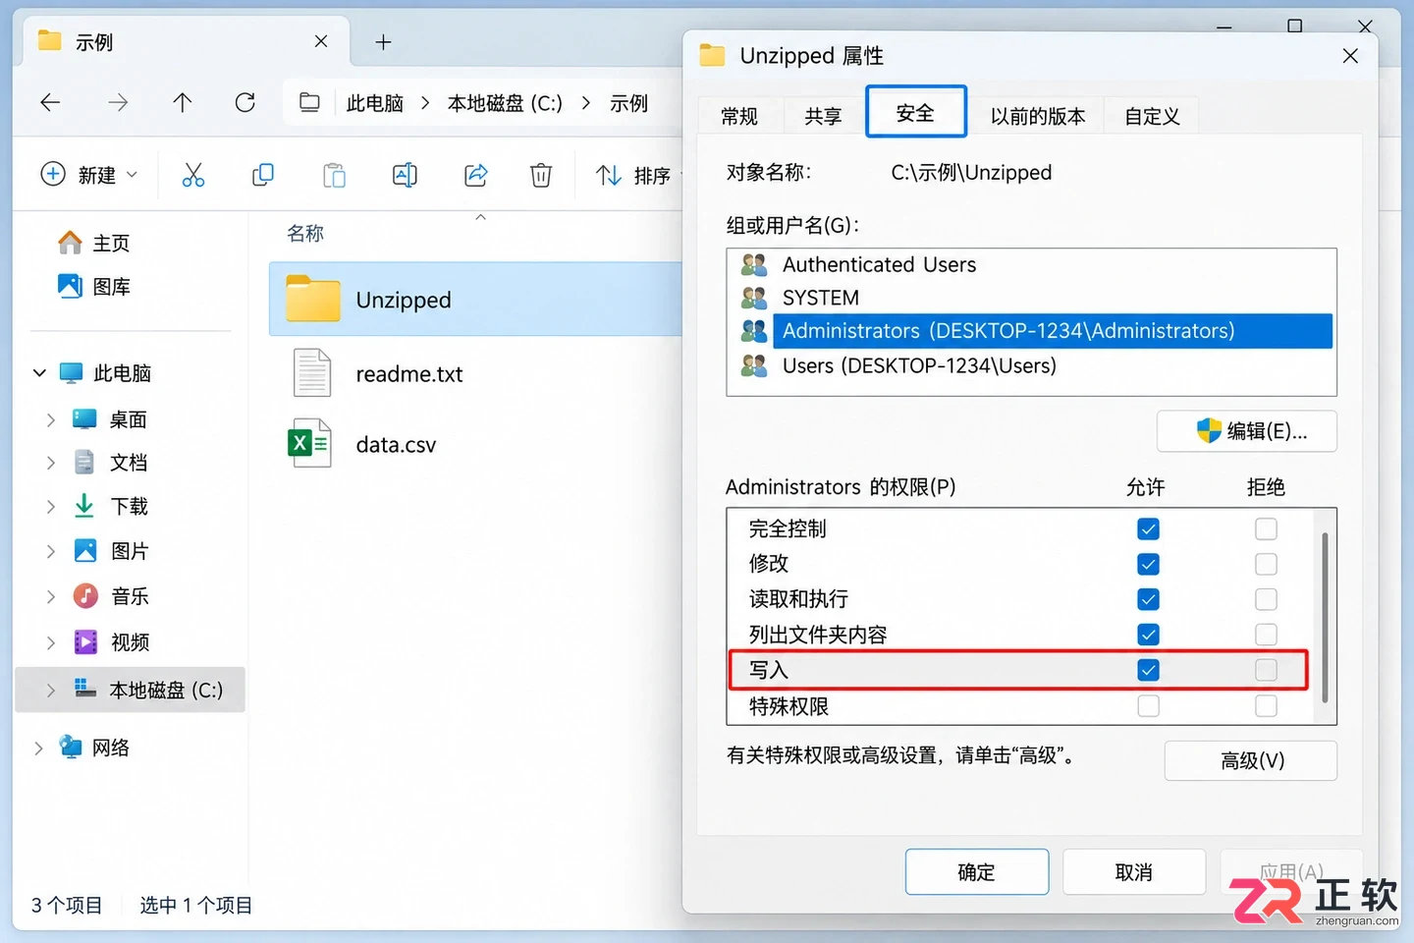
Task: Switch to the 共享 tab
Action: [x=823, y=116]
